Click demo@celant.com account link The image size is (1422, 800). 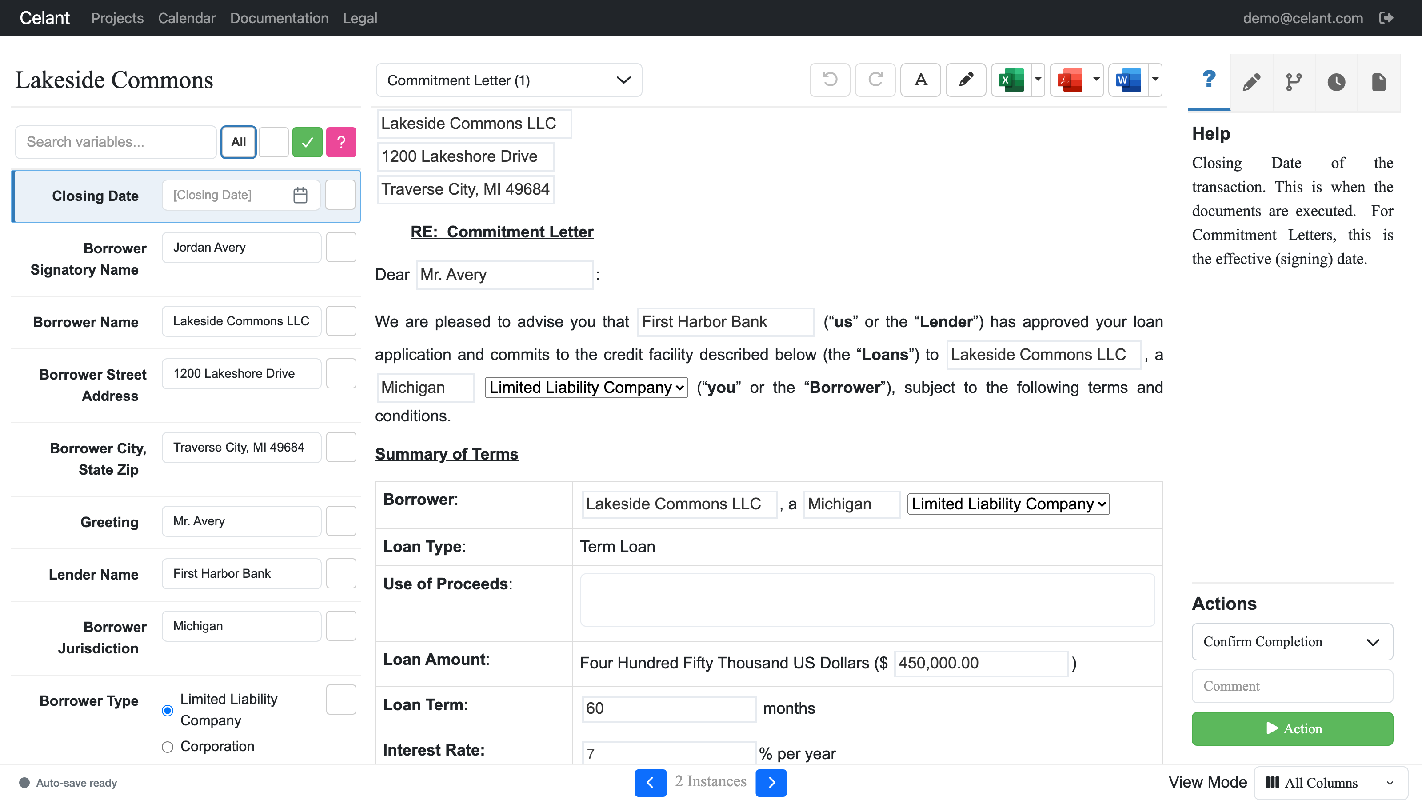click(1303, 18)
